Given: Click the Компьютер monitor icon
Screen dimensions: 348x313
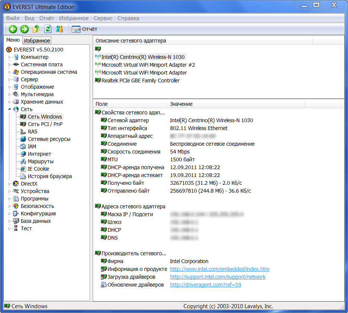Looking at the screenshot, I should (16, 57).
